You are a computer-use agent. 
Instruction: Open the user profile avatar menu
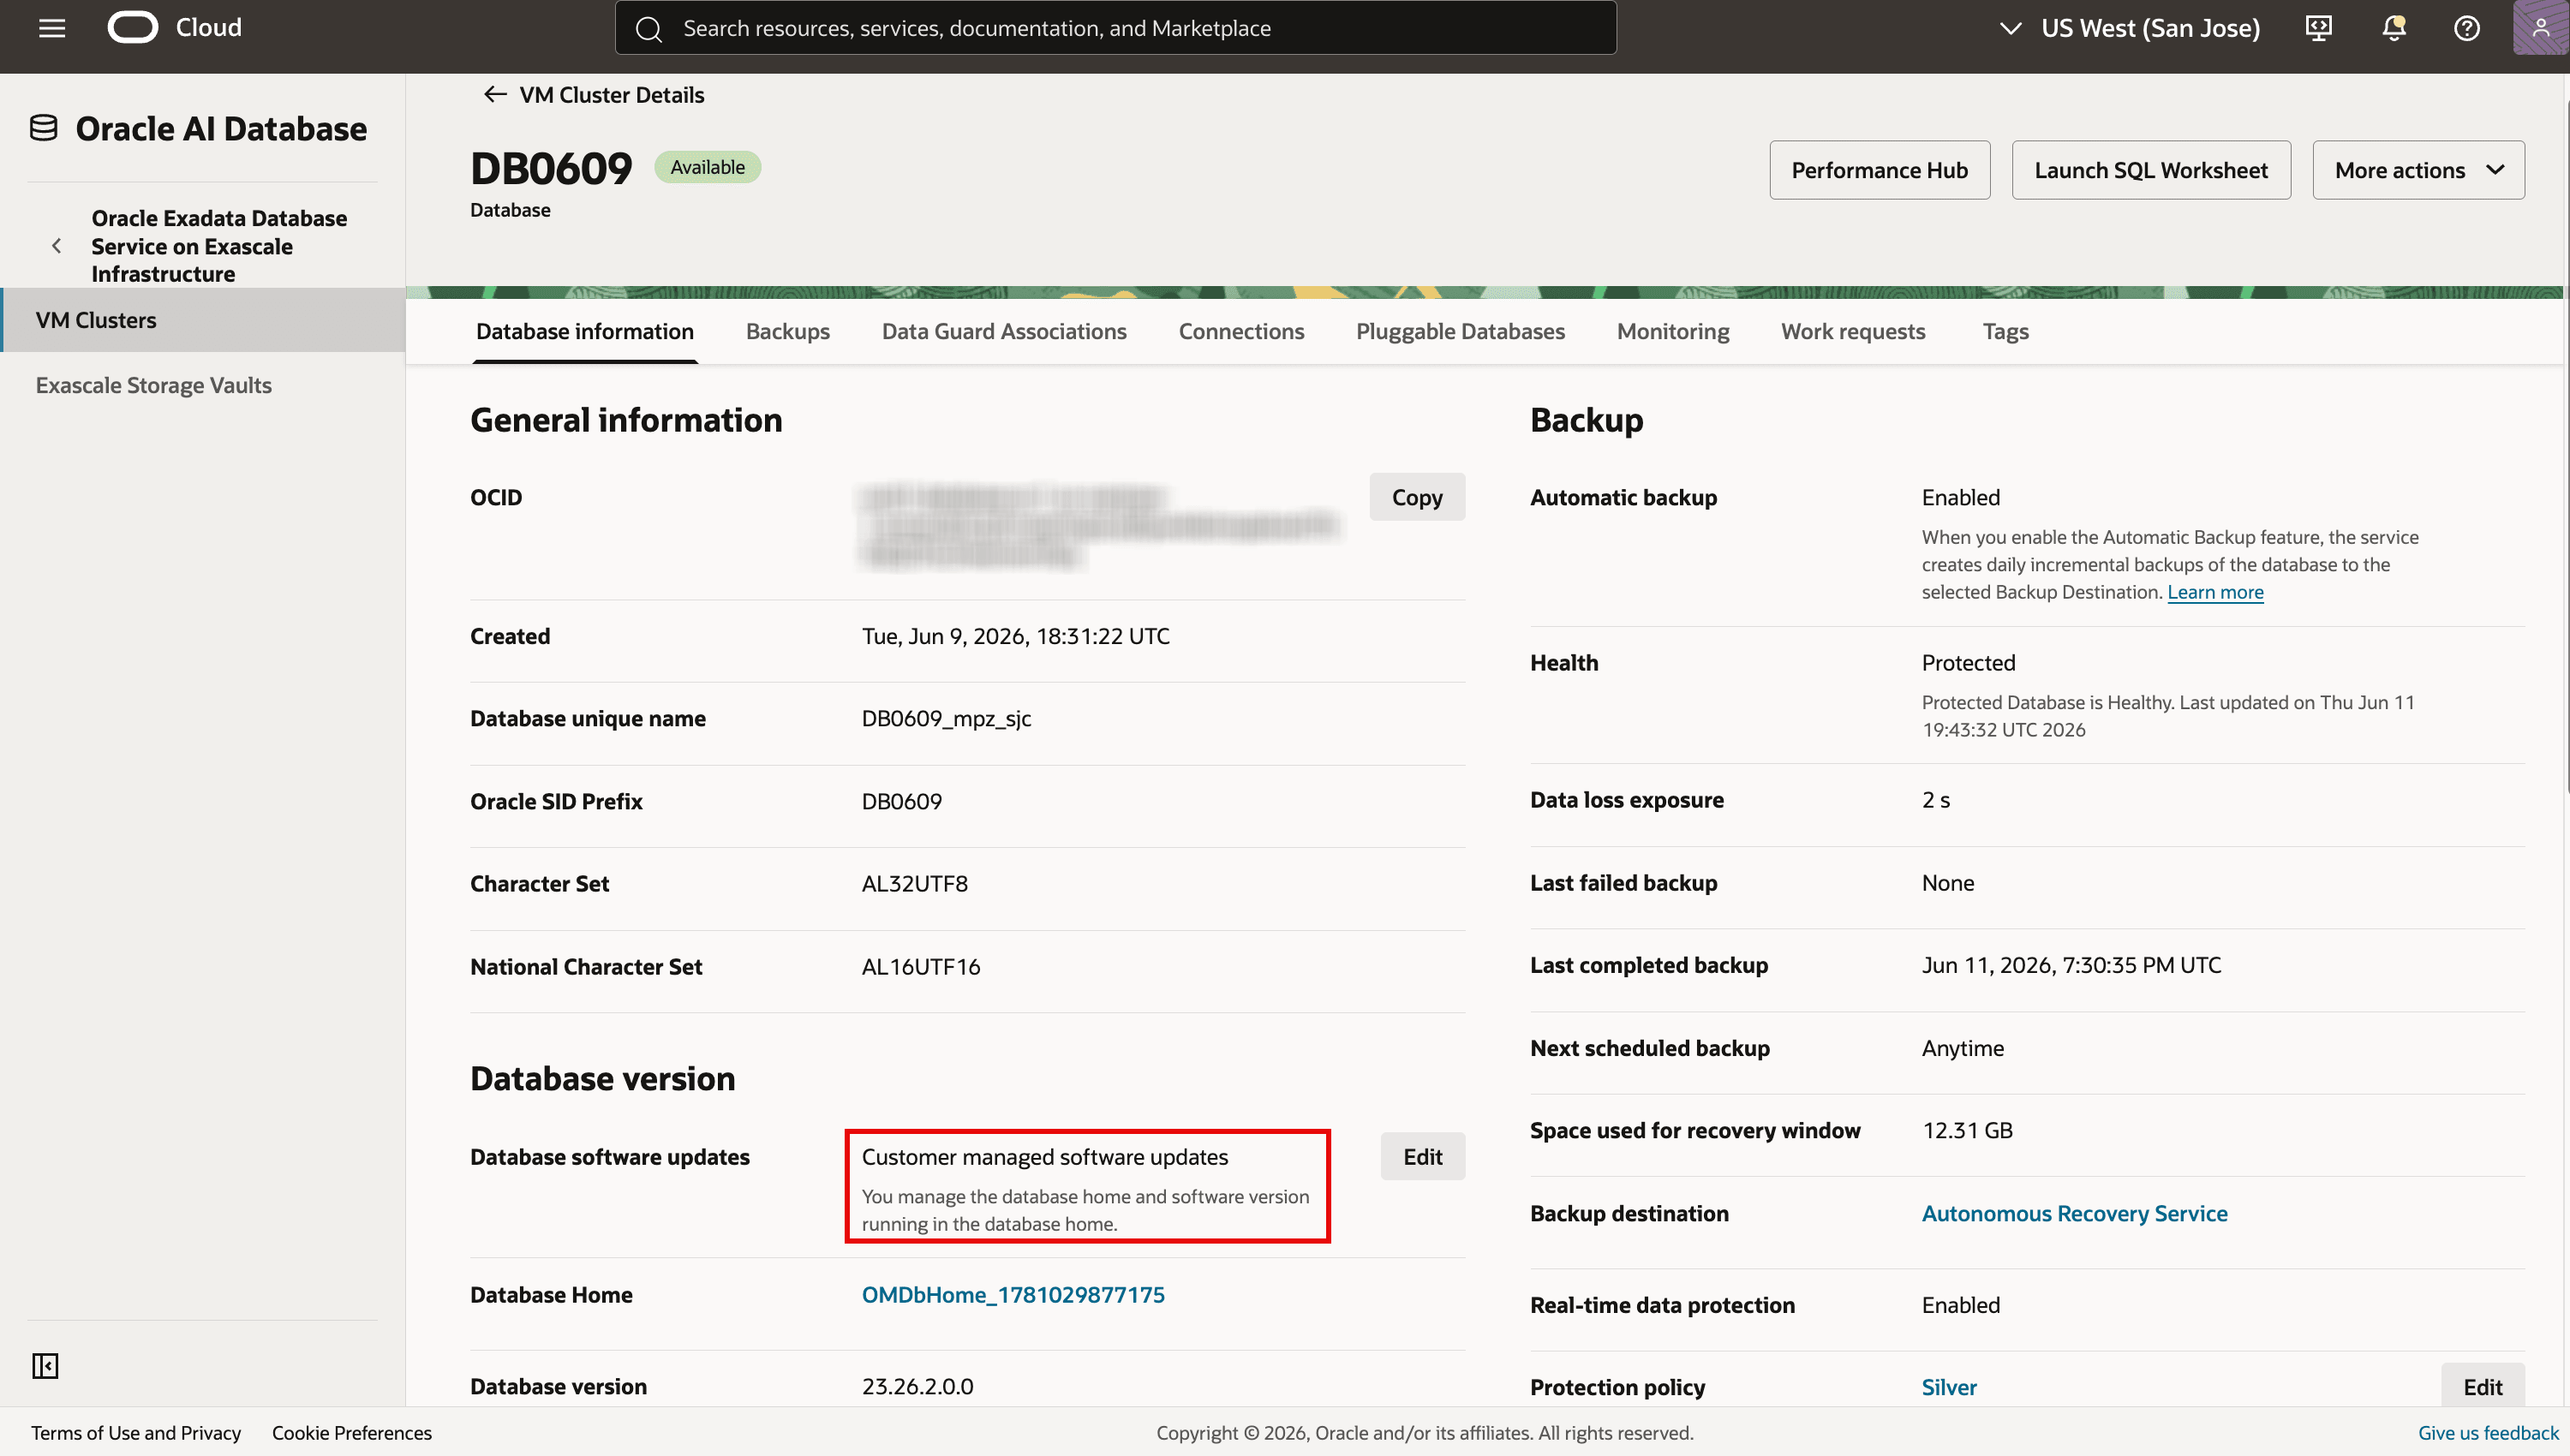point(2540,28)
